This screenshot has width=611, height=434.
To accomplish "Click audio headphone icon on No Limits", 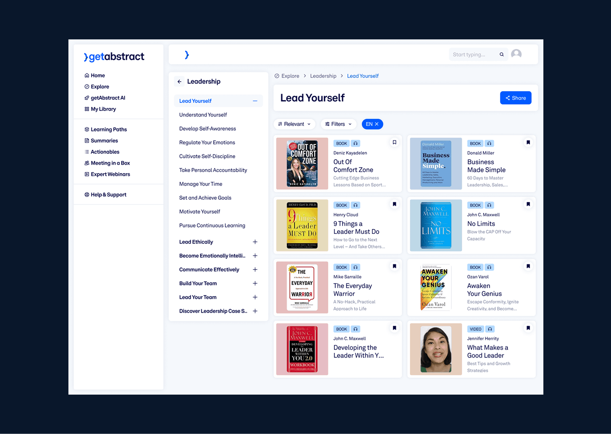I will pos(489,205).
